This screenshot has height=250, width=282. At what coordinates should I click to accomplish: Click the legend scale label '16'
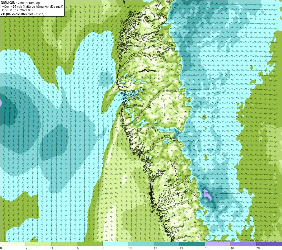(207, 248)
